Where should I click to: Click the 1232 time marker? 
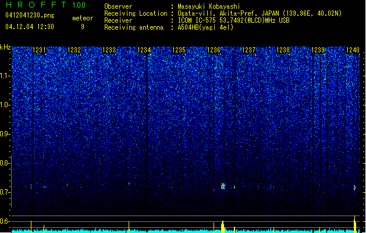click(x=74, y=50)
